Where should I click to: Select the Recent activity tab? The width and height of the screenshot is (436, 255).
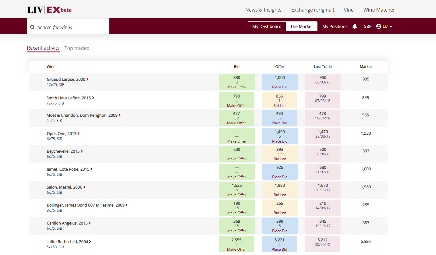[43, 48]
